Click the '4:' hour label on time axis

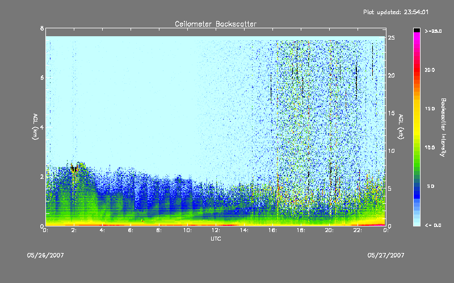pos(102,230)
